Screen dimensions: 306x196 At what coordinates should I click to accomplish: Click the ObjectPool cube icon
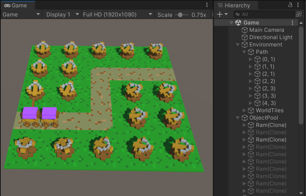coord(245,118)
